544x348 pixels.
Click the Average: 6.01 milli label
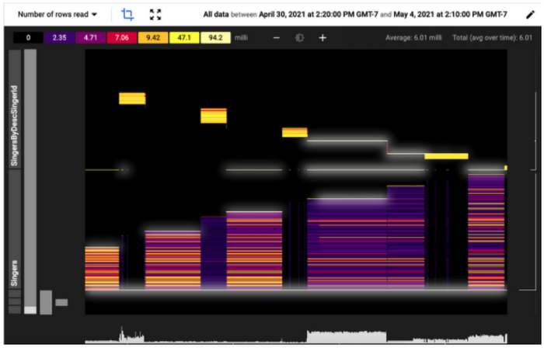[x=413, y=38]
